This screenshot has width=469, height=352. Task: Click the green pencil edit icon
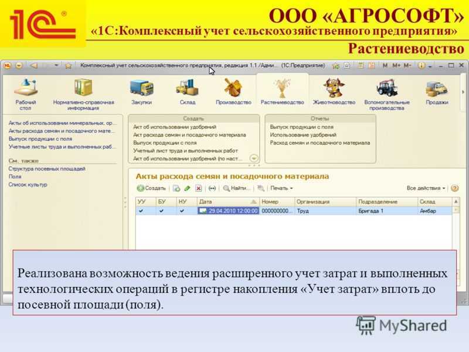point(187,188)
